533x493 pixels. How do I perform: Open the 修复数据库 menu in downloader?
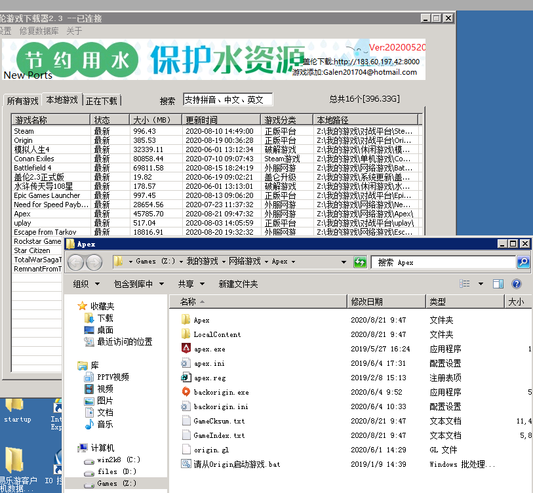39,31
